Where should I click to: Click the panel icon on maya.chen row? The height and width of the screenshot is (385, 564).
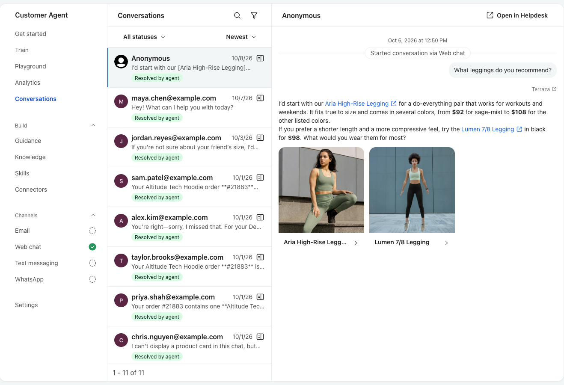point(260,98)
